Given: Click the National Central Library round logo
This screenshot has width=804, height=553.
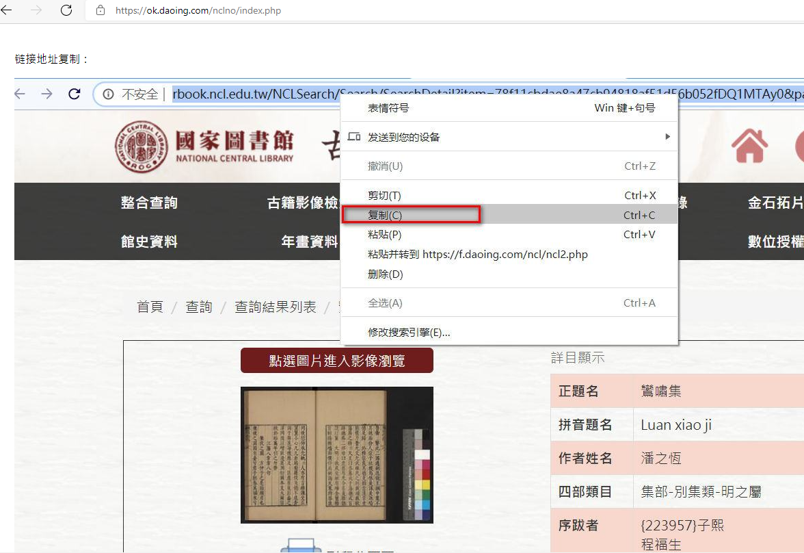Looking at the screenshot, I should pos(139,146).
